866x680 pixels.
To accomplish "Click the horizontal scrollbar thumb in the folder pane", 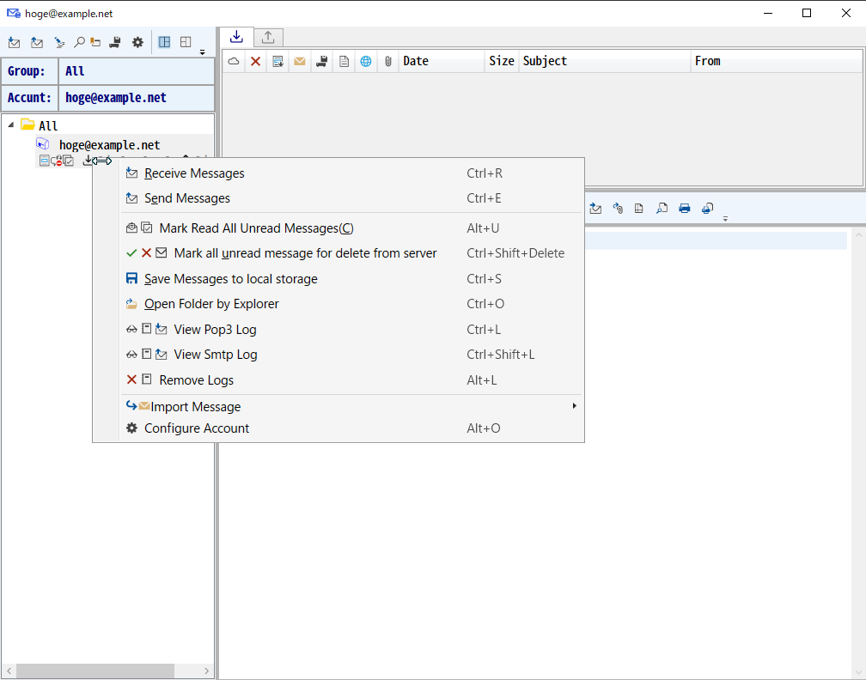I will 95,671.
